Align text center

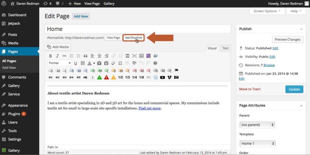point(100,56)
